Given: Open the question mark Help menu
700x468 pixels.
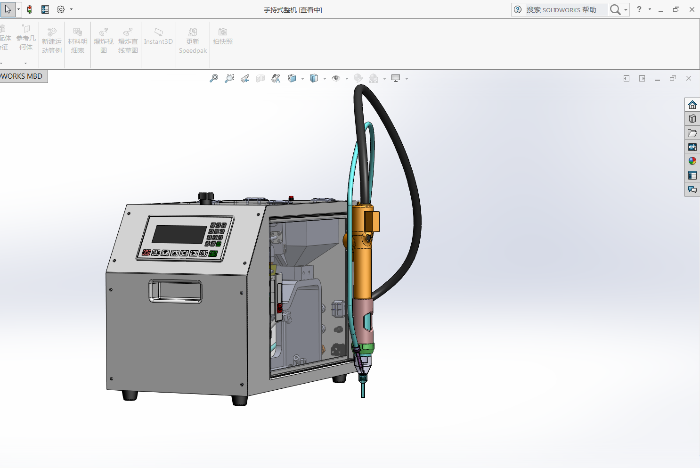Looking at the screenshot, I should tap(639, 9).
